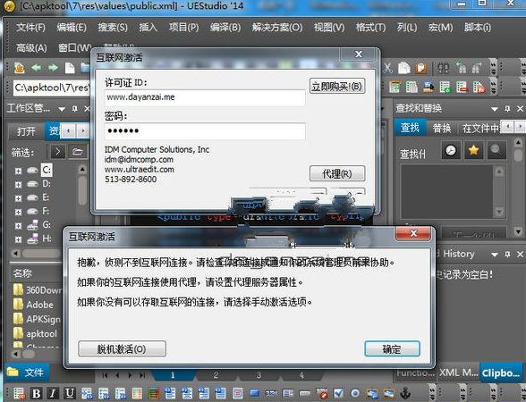This screenshot has height=402, width=526.
Task: Open the 搜索(S) menu
Action: point(113,28)
